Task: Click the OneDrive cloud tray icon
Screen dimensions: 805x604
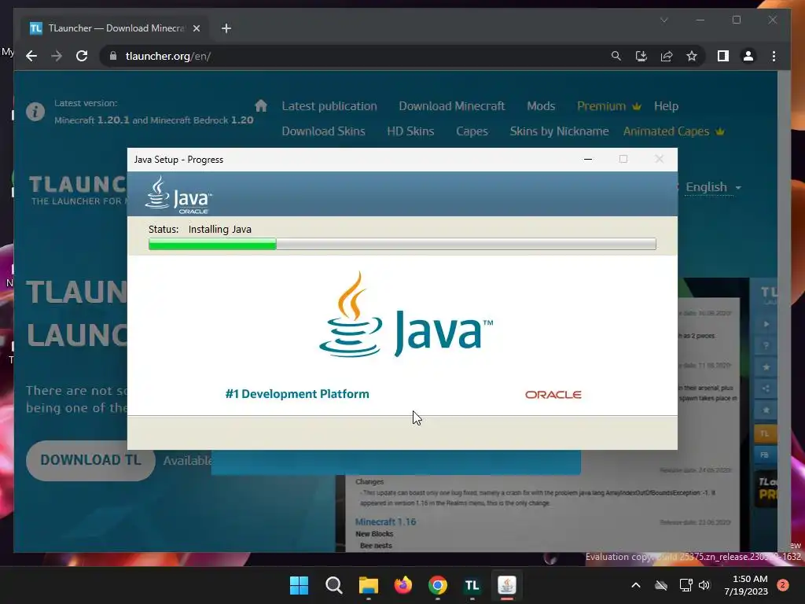Action: [x=661, y=585]
